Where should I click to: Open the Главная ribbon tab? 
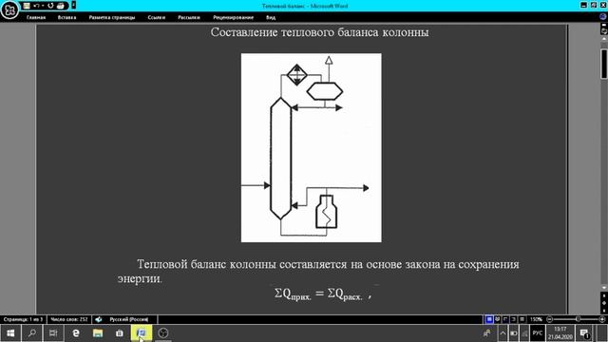36,17
